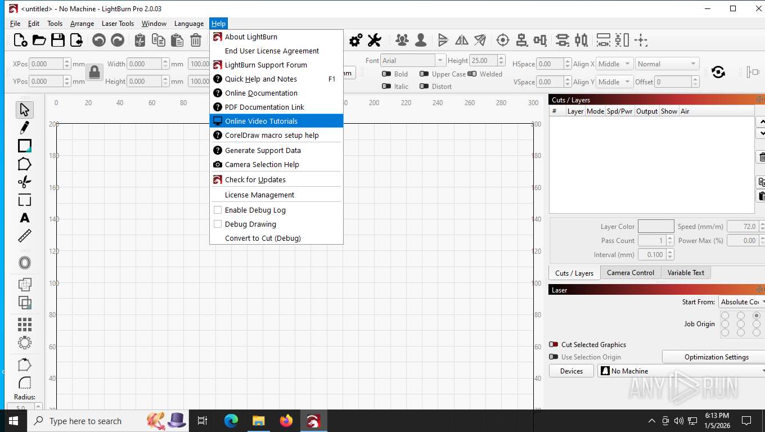Image resolution: width=765 pixels, height=432 pixels.
Task: Open Start From dropdown
Action: point(742,301)
